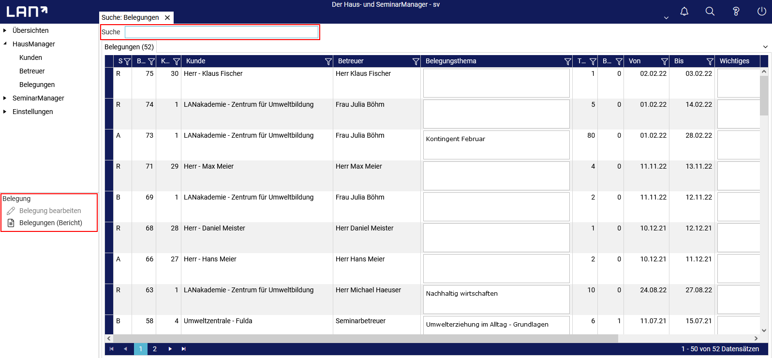Open the header dropdown chevron
The image size is (772, 358).
point(666,17)
